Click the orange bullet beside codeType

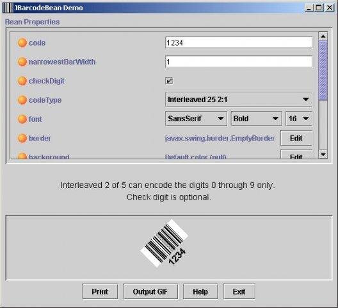click(x=22, y=100)
